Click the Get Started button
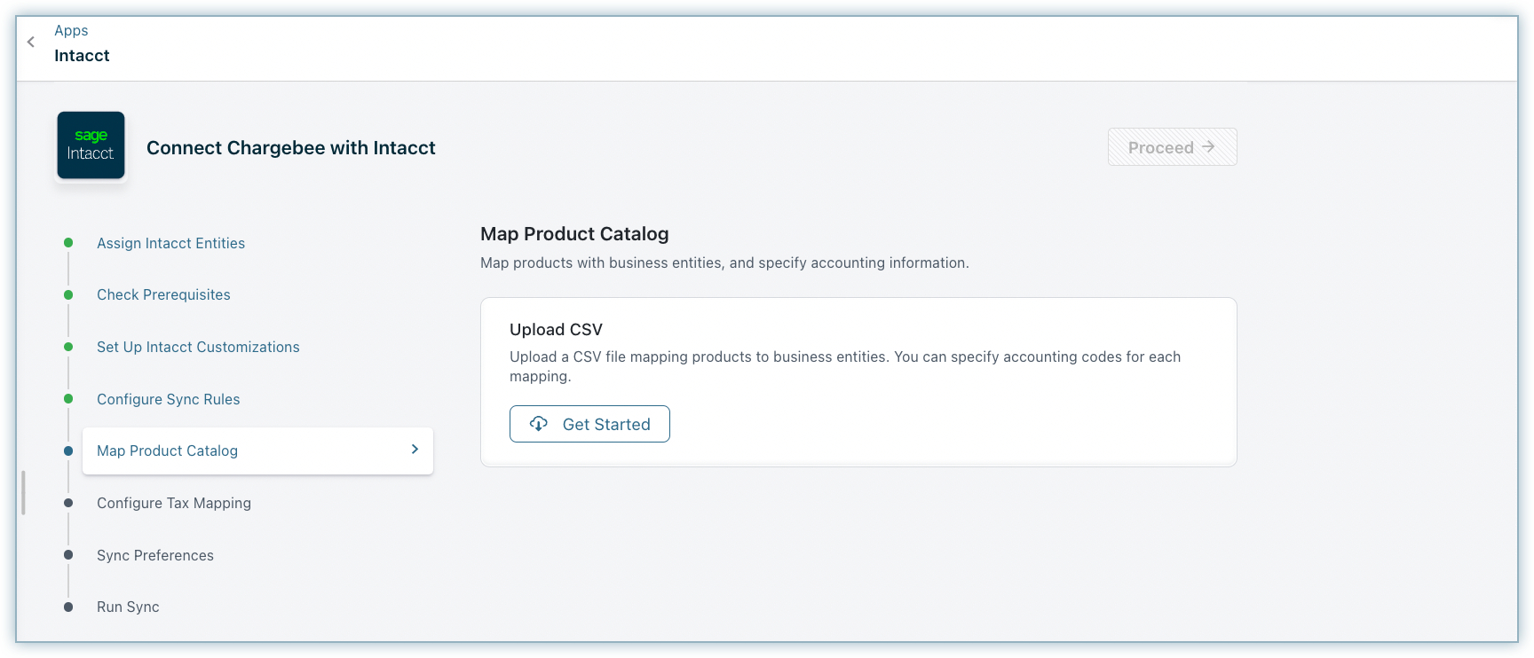 (x=589, y=424)
